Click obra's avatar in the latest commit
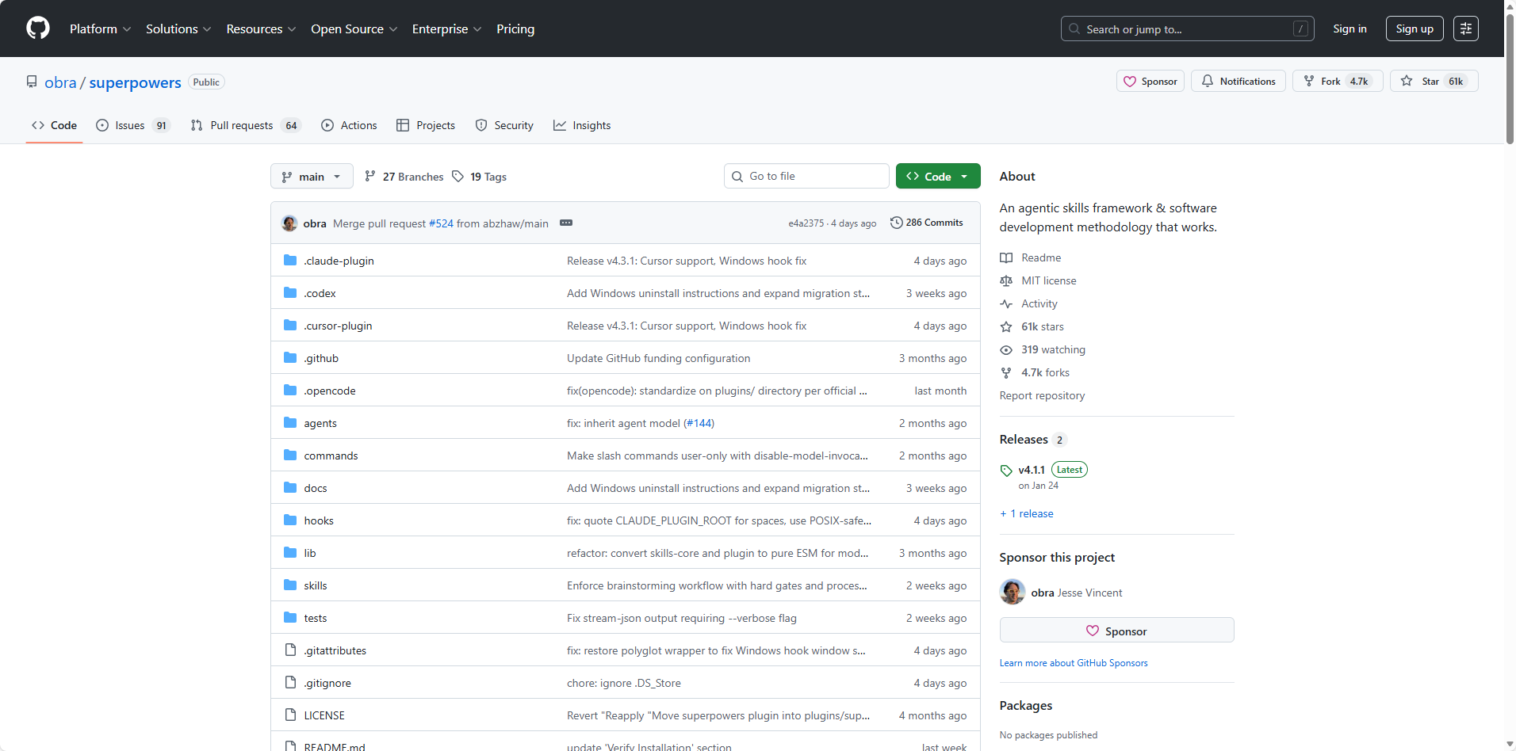The width and height of the screenshot is (1516, 751). 289,223
